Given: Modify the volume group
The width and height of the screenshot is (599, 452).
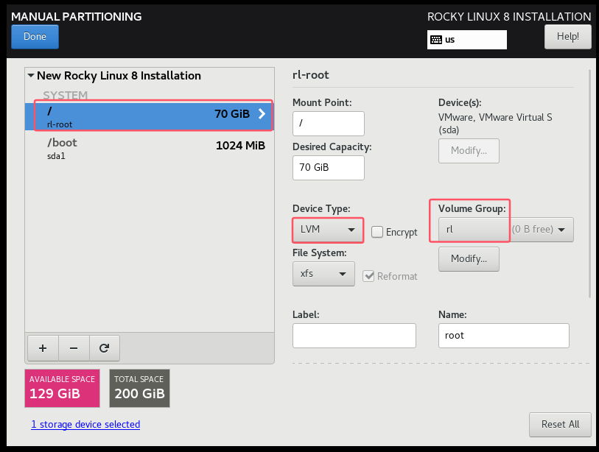Looking at the screenshot, I should pyautogui.click(x=469, y=259).
